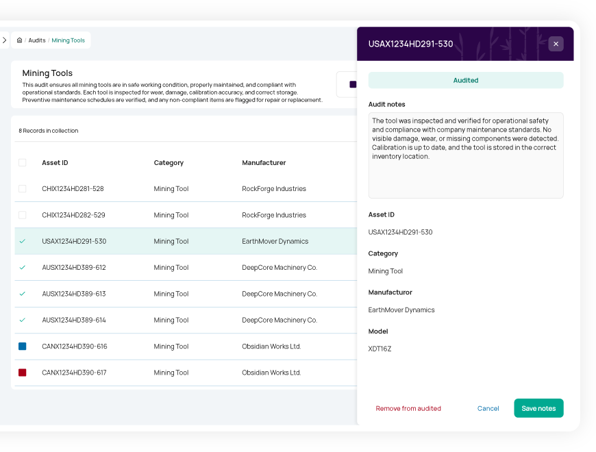Click Remove from audited
596x452 pixels.
408,408
